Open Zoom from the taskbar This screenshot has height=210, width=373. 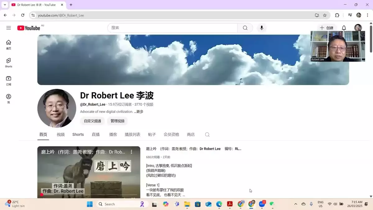(262, 204)
